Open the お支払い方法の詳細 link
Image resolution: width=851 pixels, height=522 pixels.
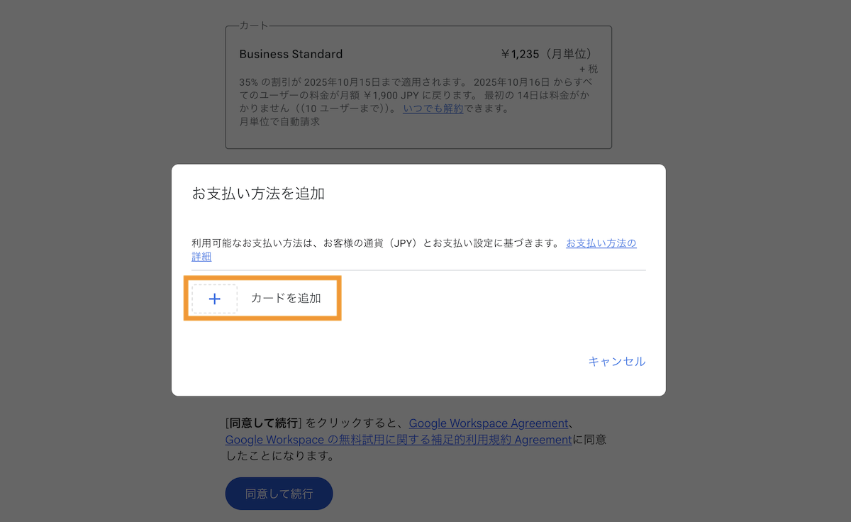tap(414, 250)
